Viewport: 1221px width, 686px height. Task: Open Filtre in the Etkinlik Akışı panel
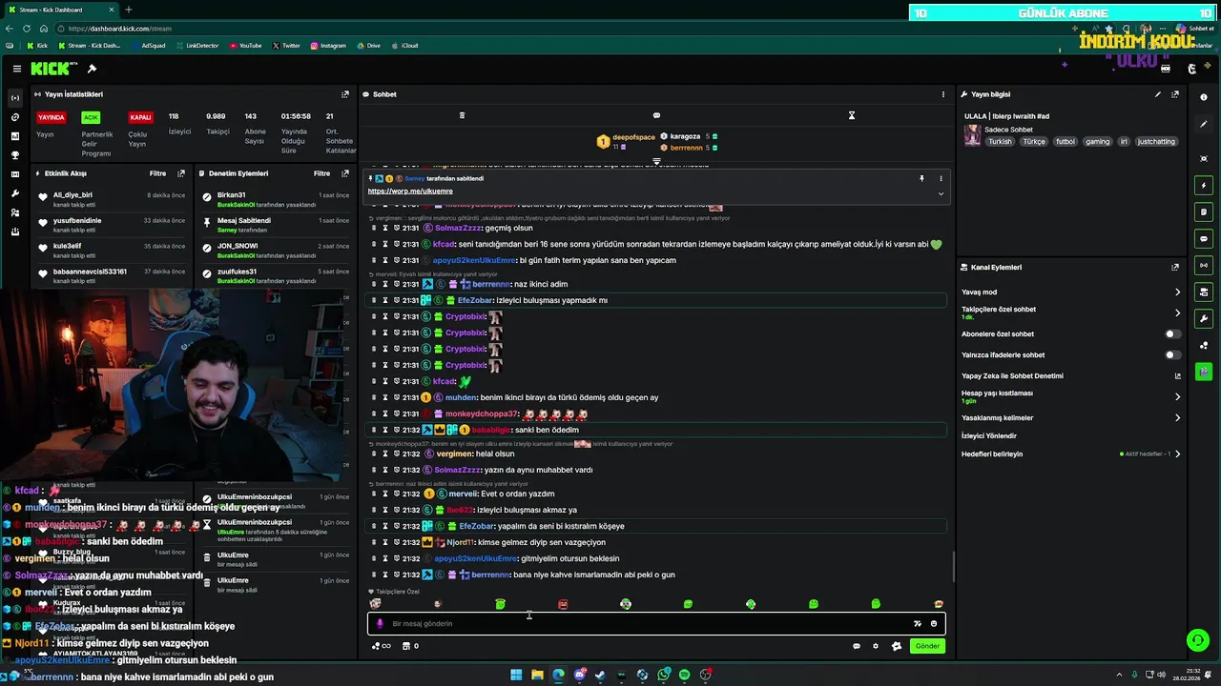(157, 173)
